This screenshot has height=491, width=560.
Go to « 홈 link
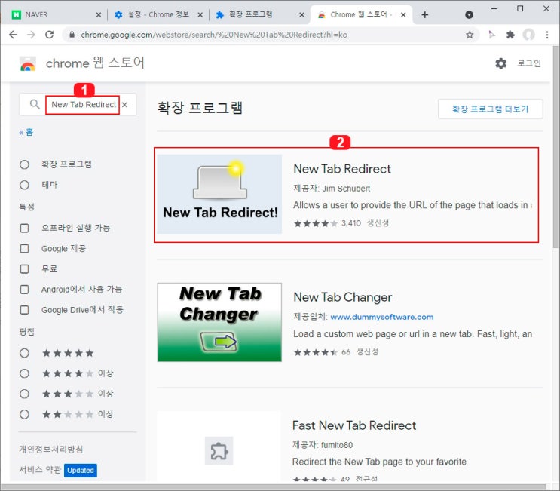(26, 133)
